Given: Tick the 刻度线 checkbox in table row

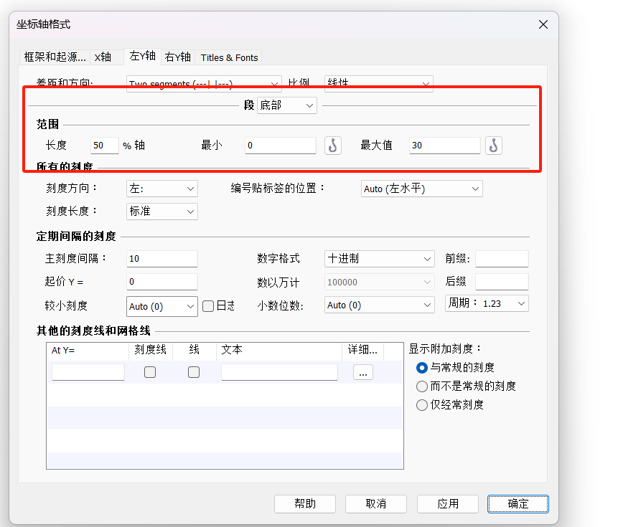Looking at the screenshot, I should pyautogui.click(x=150, y=372).
